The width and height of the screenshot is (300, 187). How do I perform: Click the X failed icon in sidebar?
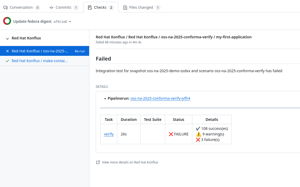tap(7, 51)
